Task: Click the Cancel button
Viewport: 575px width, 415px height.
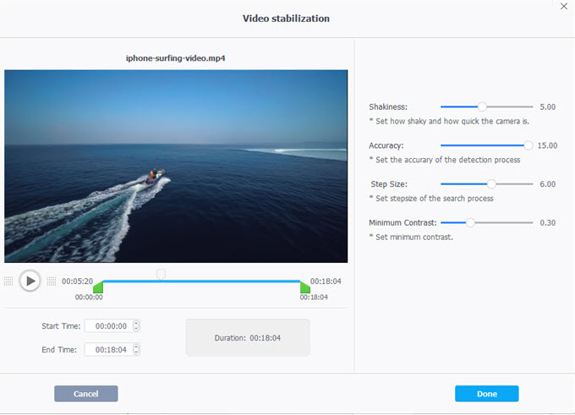Action: [86, 394]
